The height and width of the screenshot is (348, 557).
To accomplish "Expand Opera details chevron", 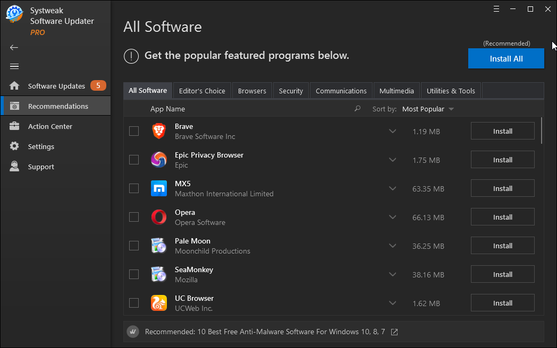I will tap(393, 217).
